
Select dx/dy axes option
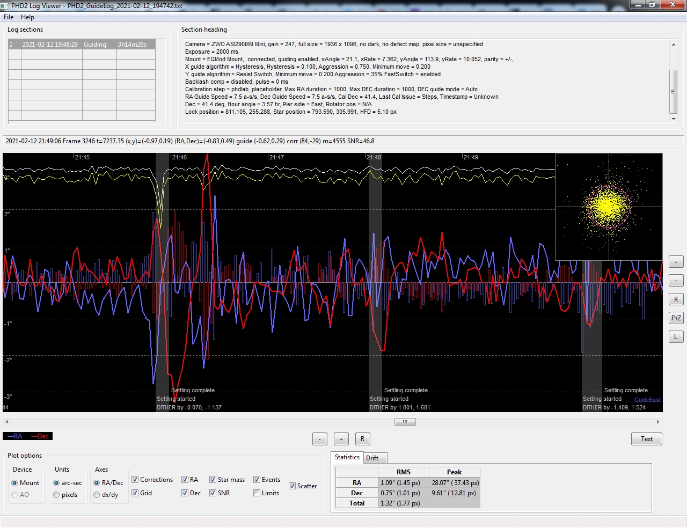[97, 495]
